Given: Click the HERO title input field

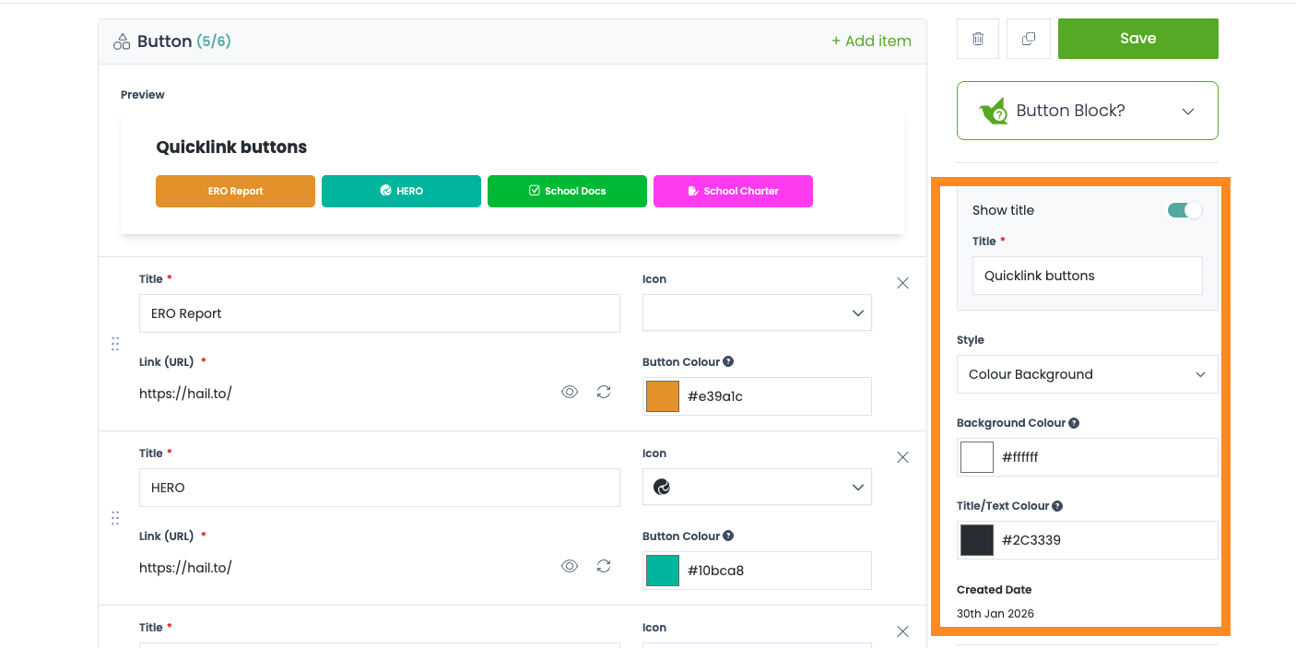Looking at the screenshot, I should (x=380, y=488).
